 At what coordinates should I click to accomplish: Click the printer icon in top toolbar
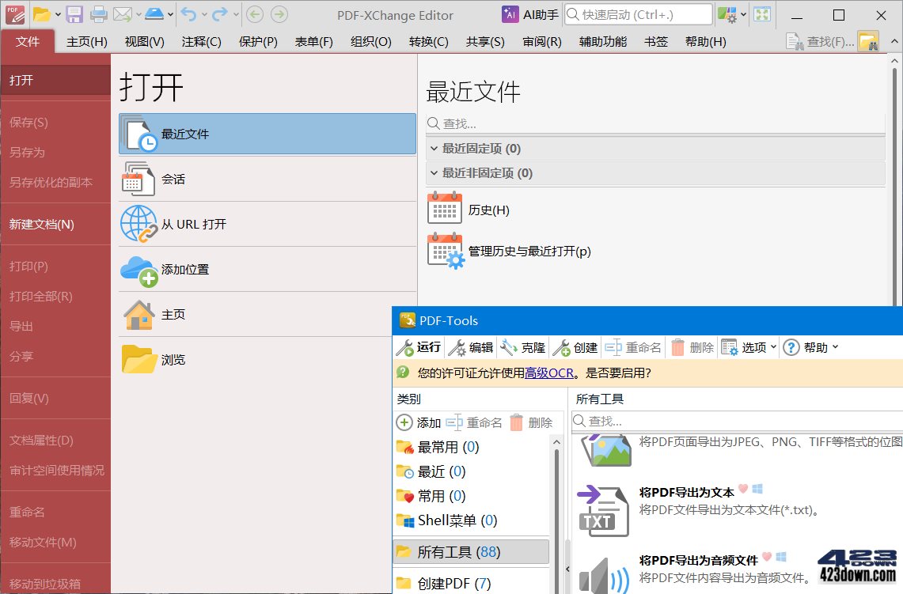point(98,14)
